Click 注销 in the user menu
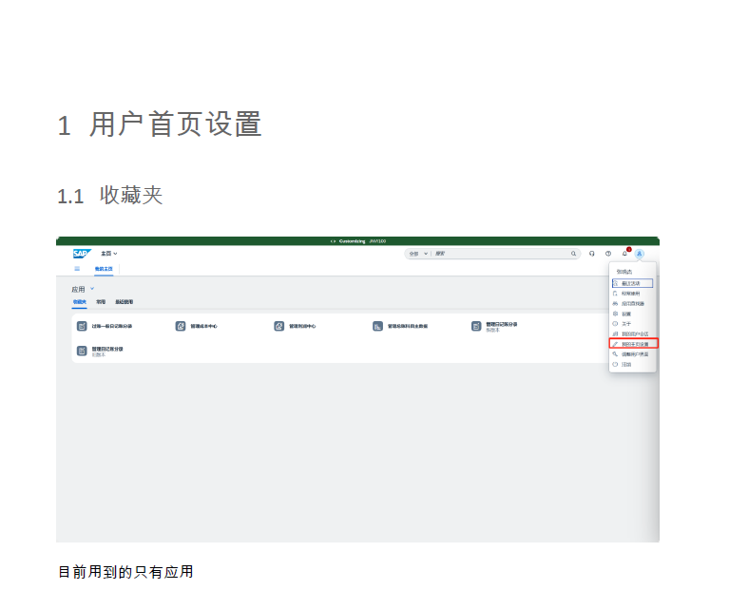The image size is (748, 590). [626, 364]
